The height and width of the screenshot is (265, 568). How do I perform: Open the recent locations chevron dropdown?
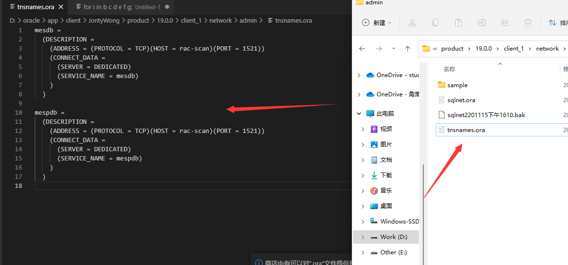click(393, 49)
